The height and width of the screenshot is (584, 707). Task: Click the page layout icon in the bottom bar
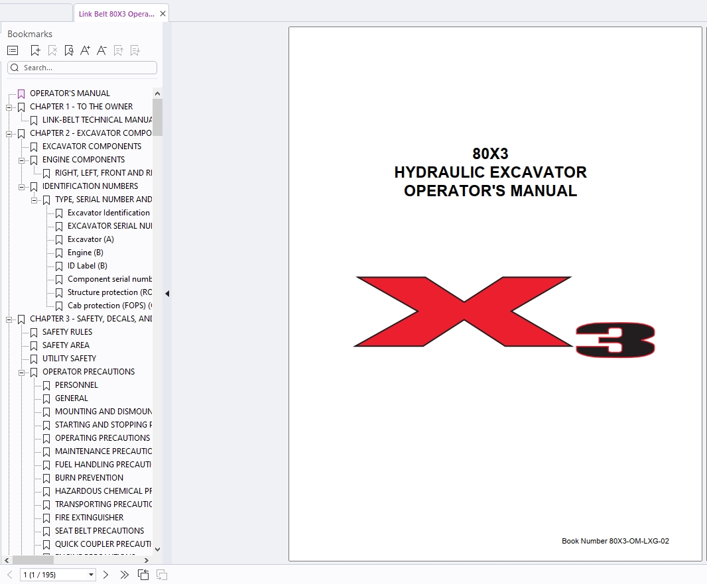click(143, 575)
